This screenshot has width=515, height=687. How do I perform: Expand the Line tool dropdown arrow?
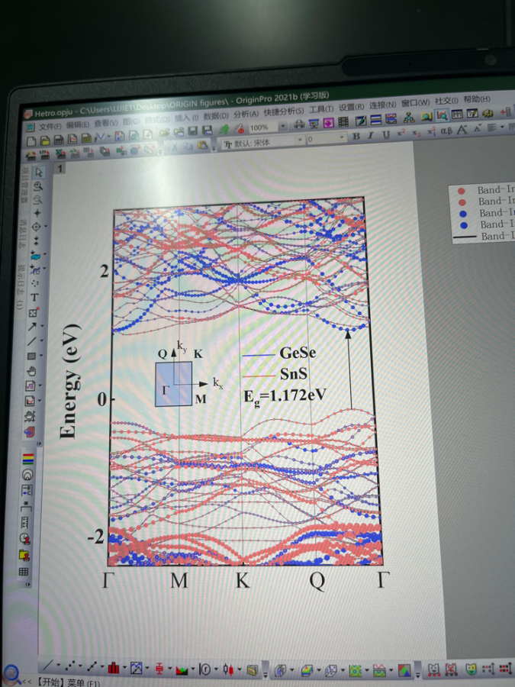[x=42, y=341]
